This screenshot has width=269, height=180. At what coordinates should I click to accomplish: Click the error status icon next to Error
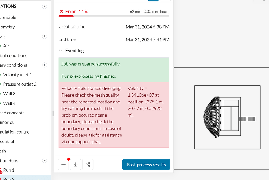pos(61,12)
